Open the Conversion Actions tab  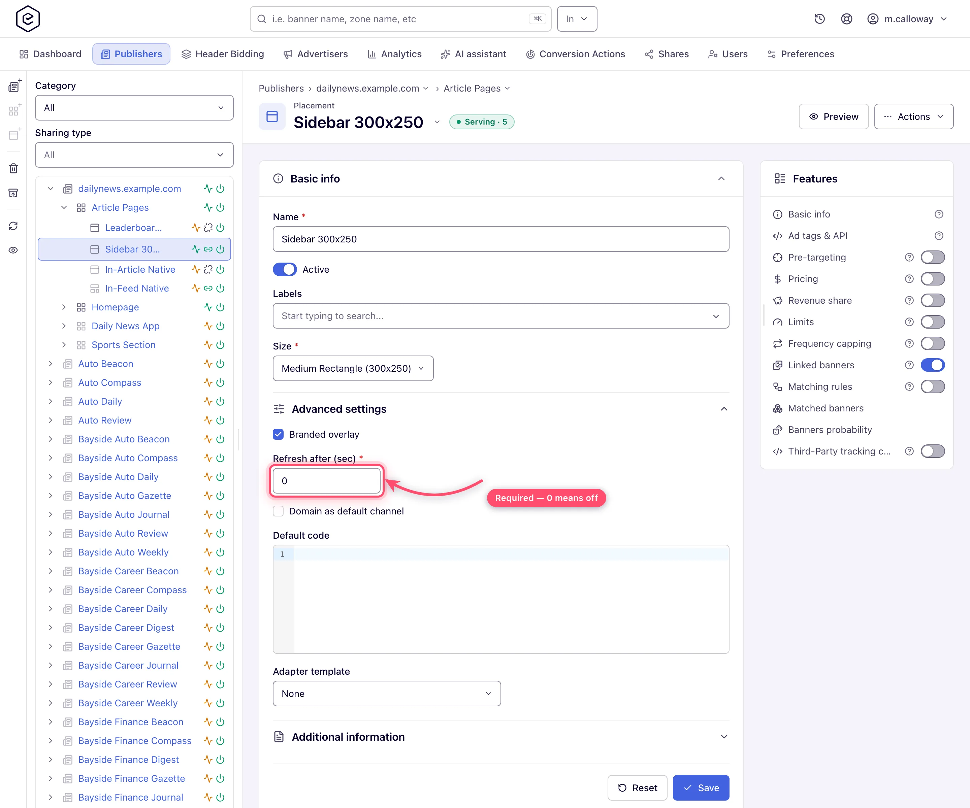tap(576, 54)
